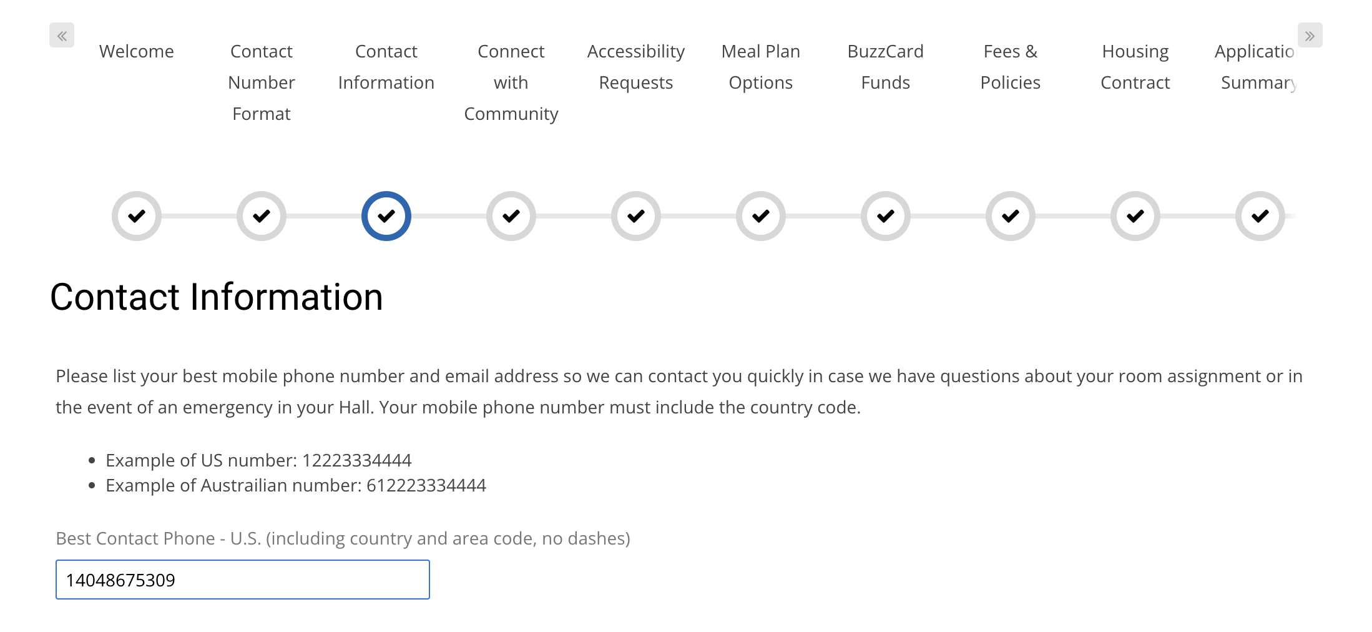Open the Welcome step label

[137, 51]
